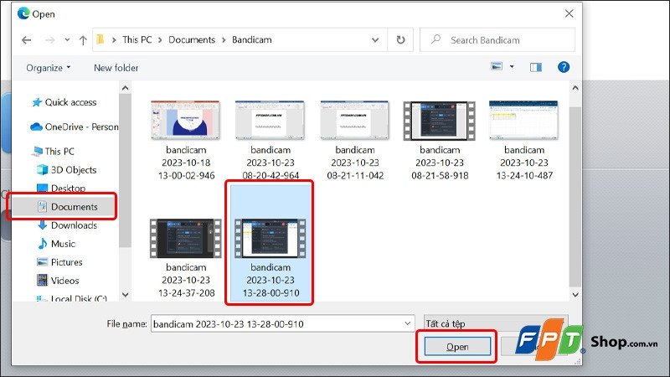
Task: Refresh the Bandicam folder view
Action: click(400, 39)
